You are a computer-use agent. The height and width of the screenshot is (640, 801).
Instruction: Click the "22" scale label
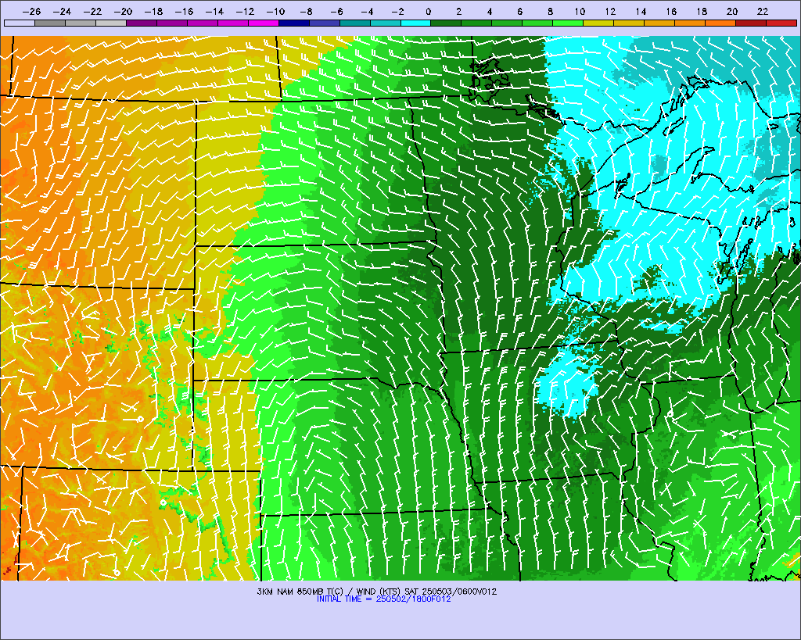tap(763, 11)
